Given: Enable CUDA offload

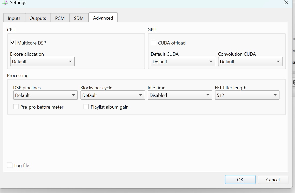Looking at the screenshot, I should click(x=153, y=43).
